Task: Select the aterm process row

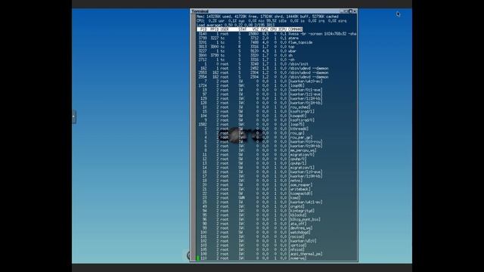Action: pos(276,39)
